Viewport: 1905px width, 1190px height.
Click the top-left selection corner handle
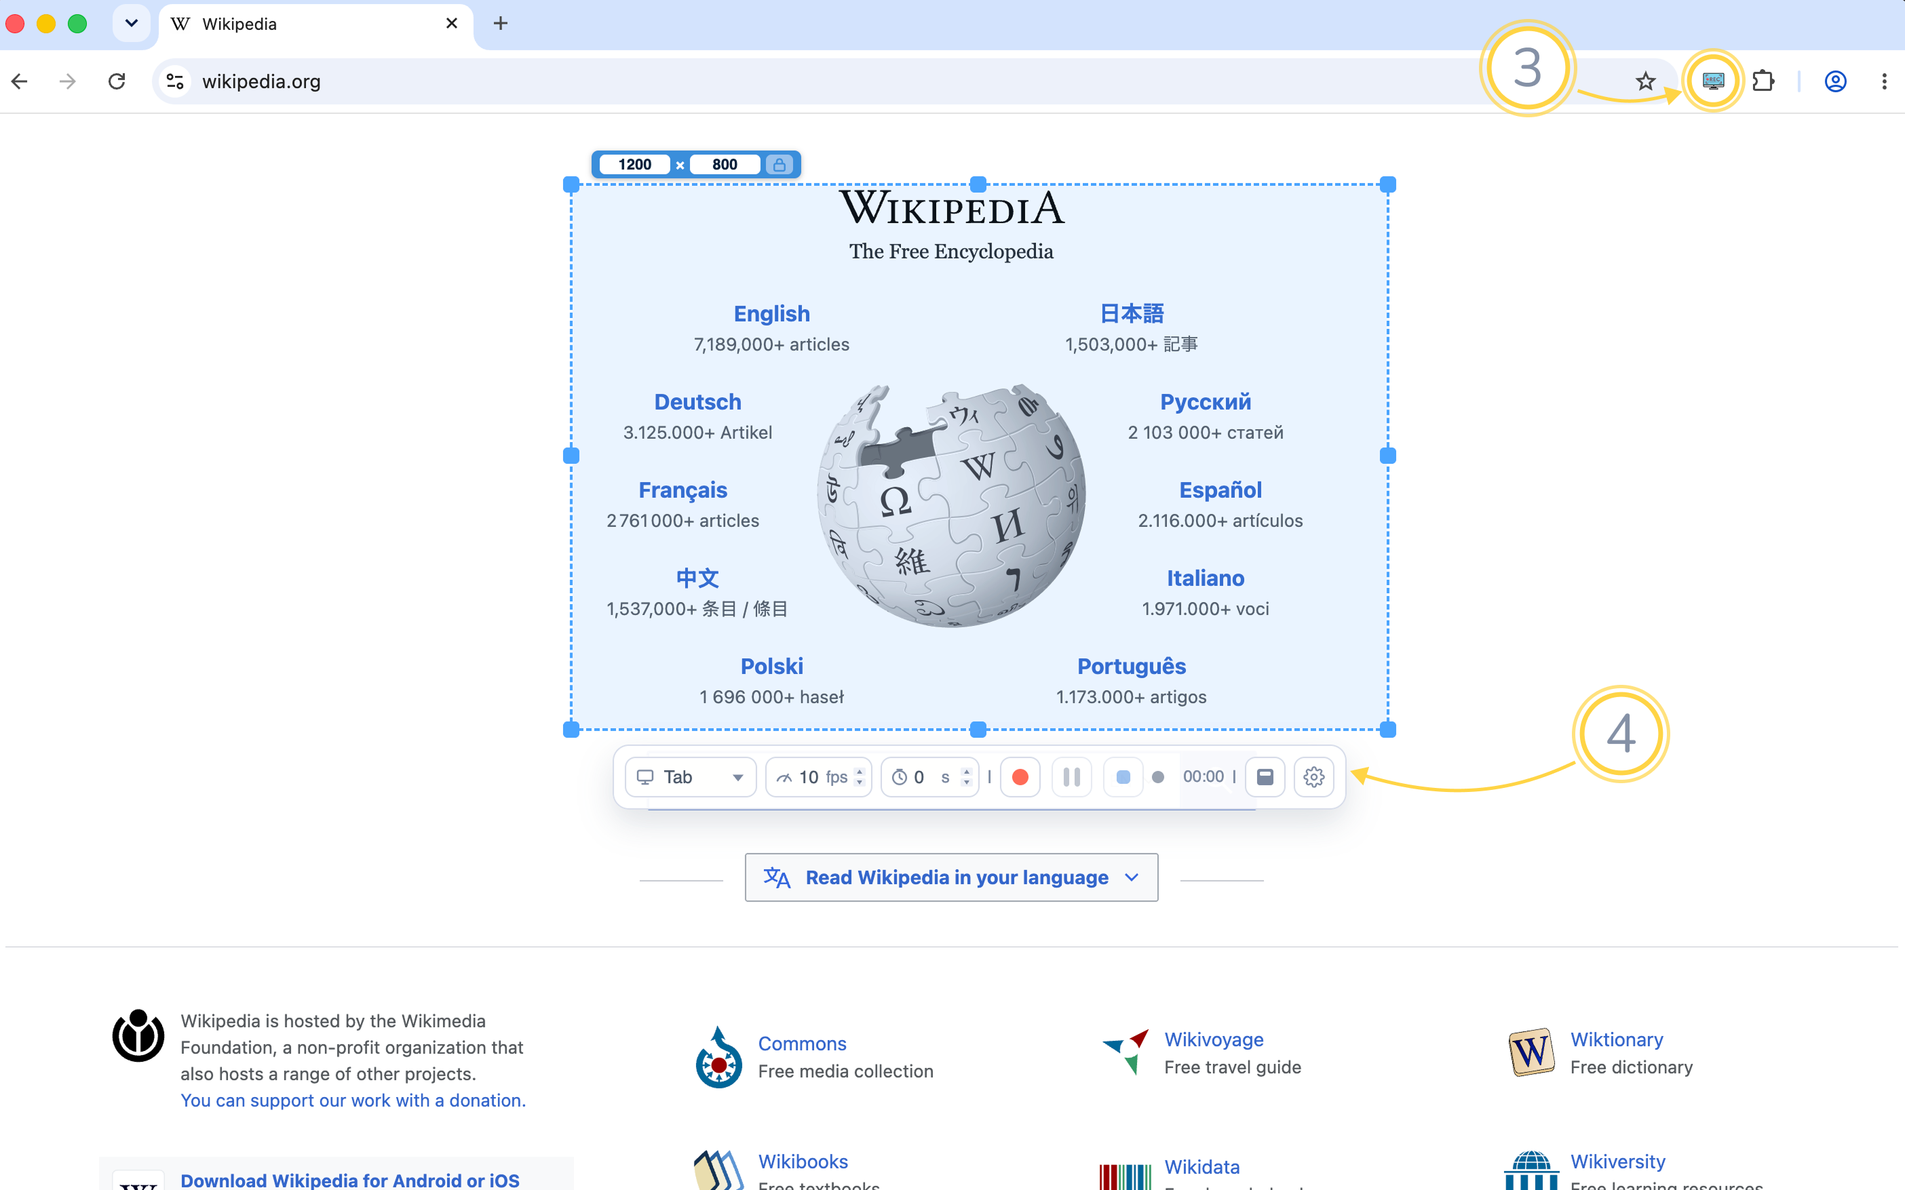coord(571,185)
